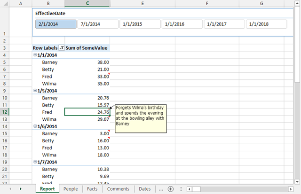301x194 pixels.
Task: Open the Row Labels filter dropdown
Action: point(62,48)
